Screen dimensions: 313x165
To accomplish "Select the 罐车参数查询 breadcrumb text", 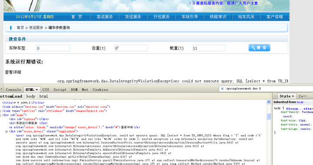I will 59,28.
